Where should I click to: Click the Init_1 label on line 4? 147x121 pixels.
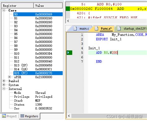[94, 48]
